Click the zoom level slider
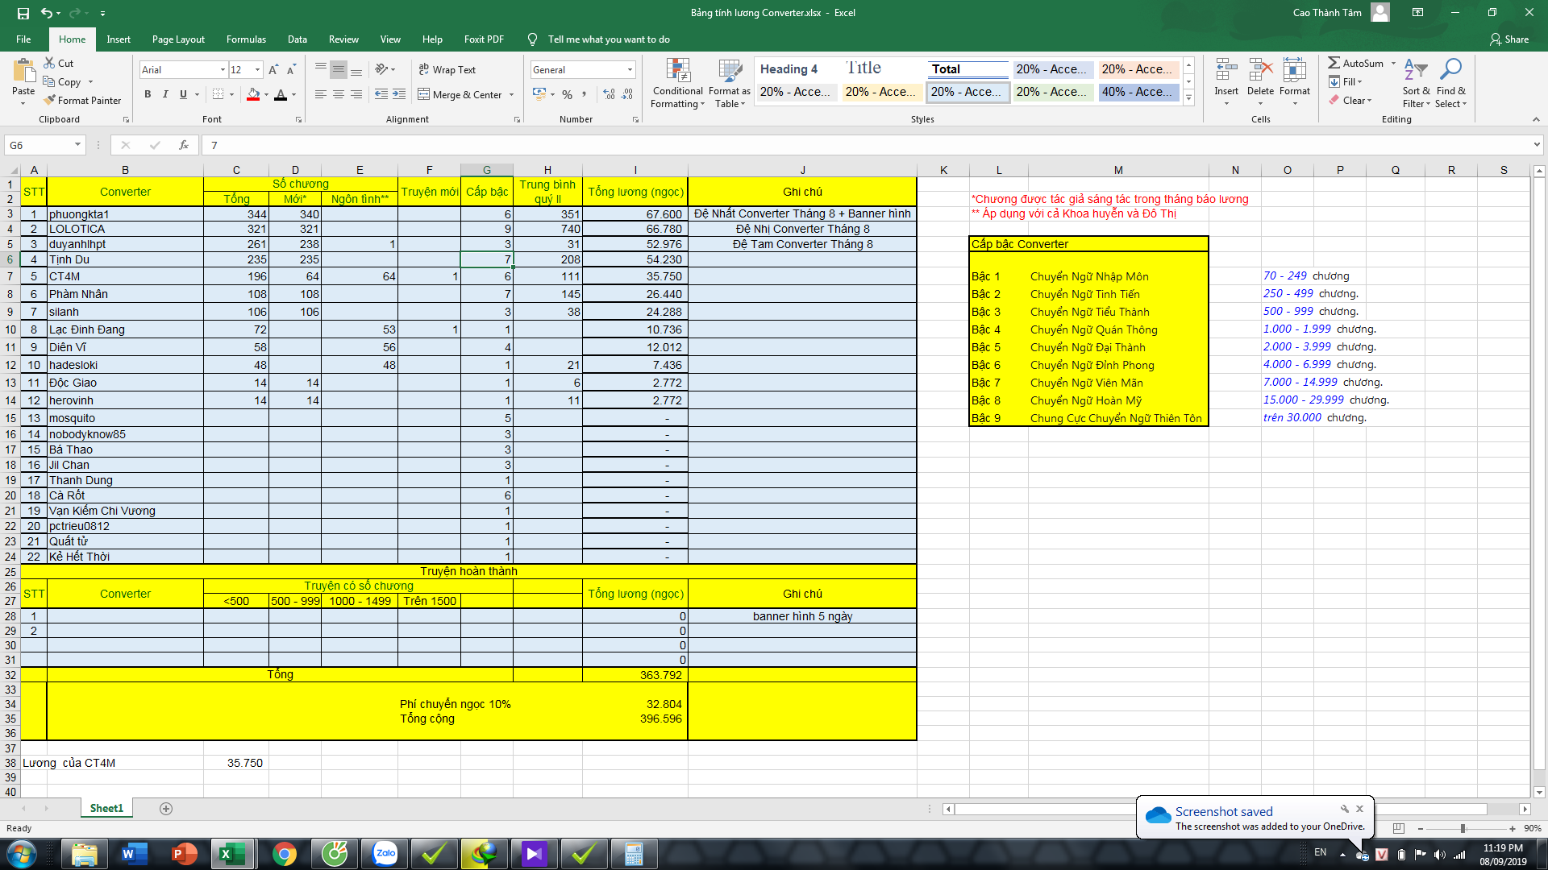The width and height of the screenshot is (1548, 870). point(1463,828)
